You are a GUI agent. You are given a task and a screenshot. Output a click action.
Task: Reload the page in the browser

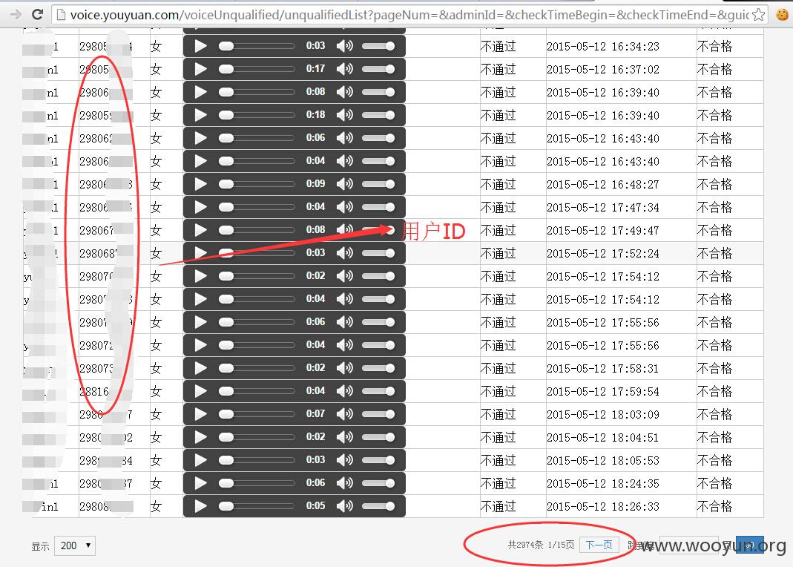[37, 14]
